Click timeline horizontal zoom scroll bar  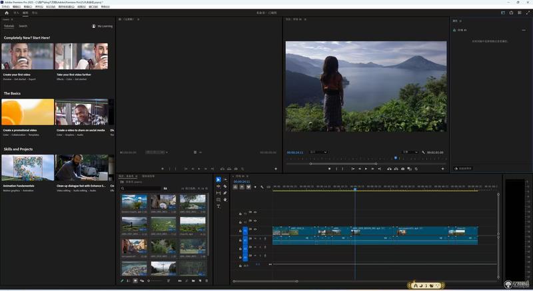[x=265, y=281]
